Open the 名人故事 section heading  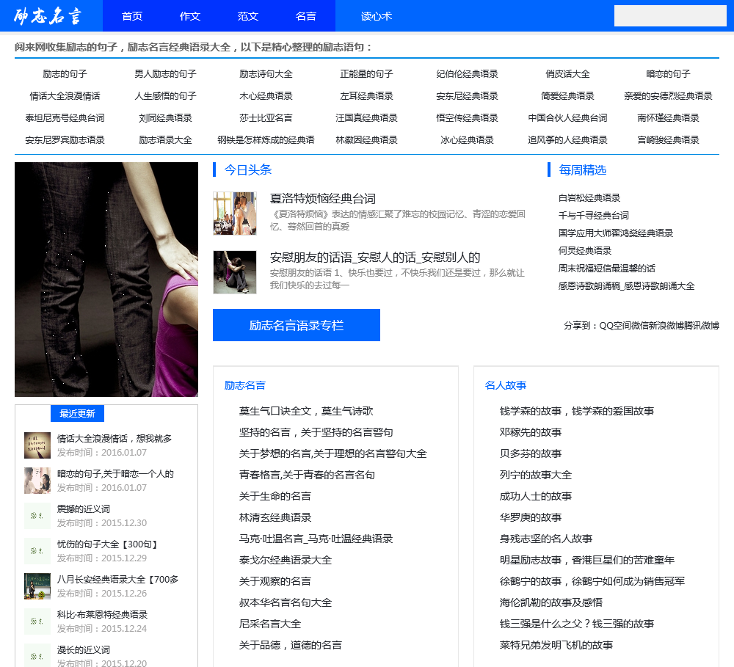(x=506, y=385)
